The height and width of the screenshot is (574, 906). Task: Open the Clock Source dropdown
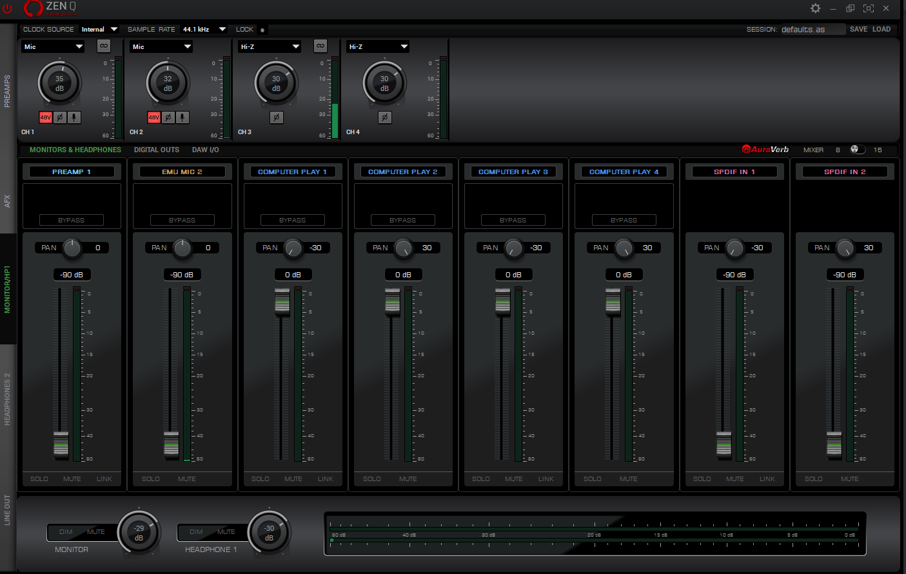(x=99, y=29)
